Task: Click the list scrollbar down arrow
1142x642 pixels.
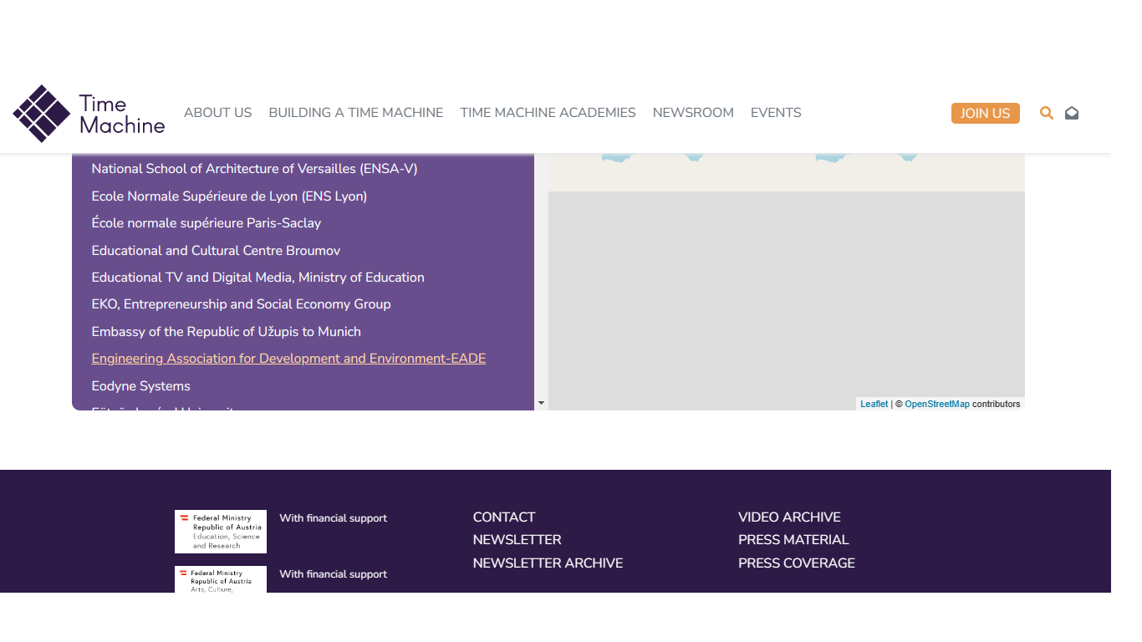Action: (541, 403)
